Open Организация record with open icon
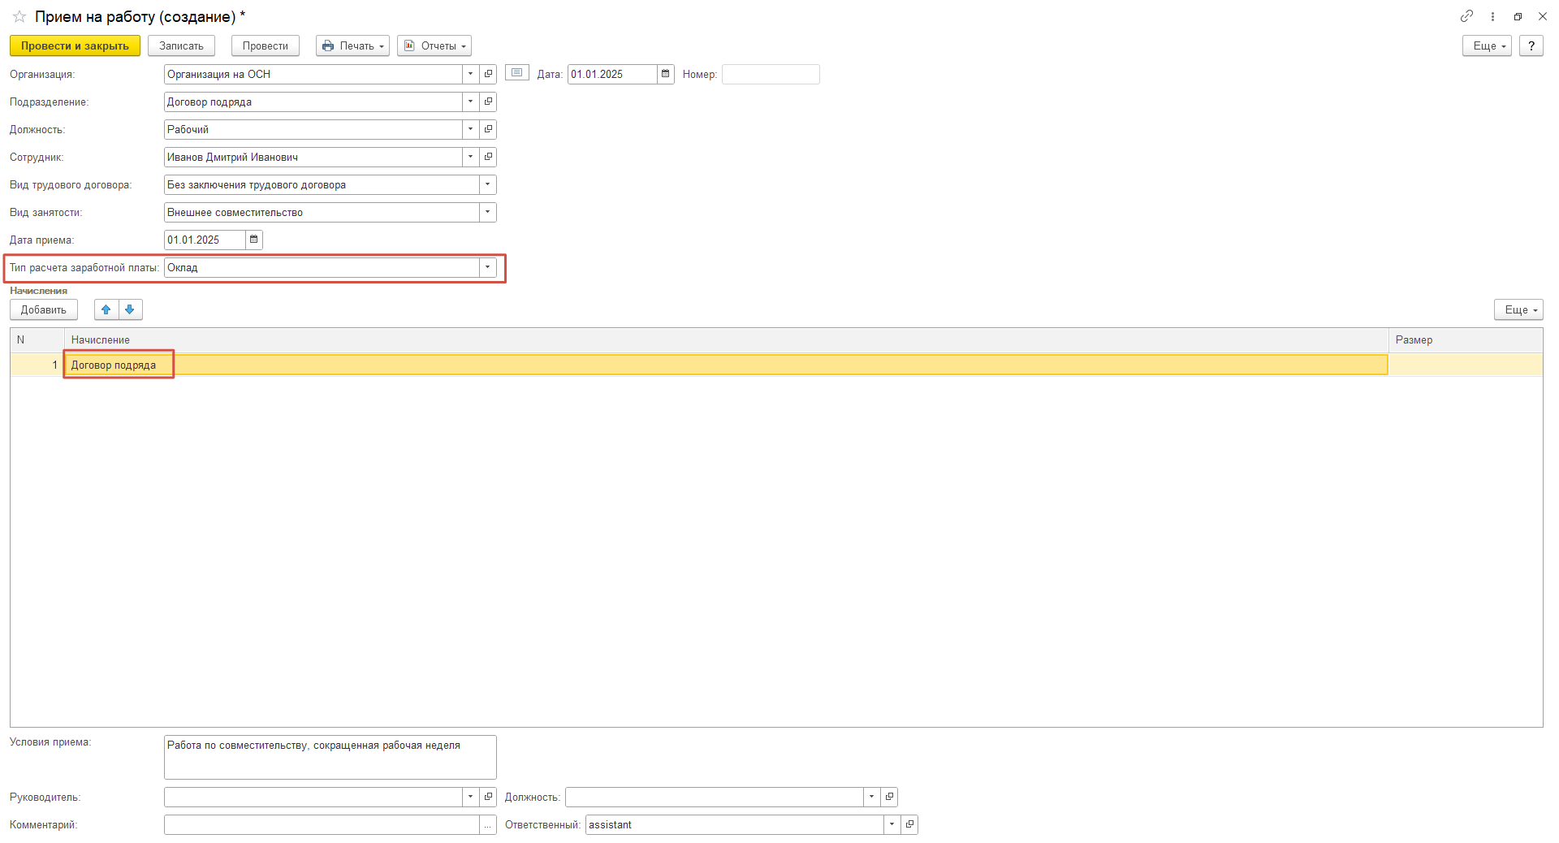1559x843 pixels. point(488,74)
